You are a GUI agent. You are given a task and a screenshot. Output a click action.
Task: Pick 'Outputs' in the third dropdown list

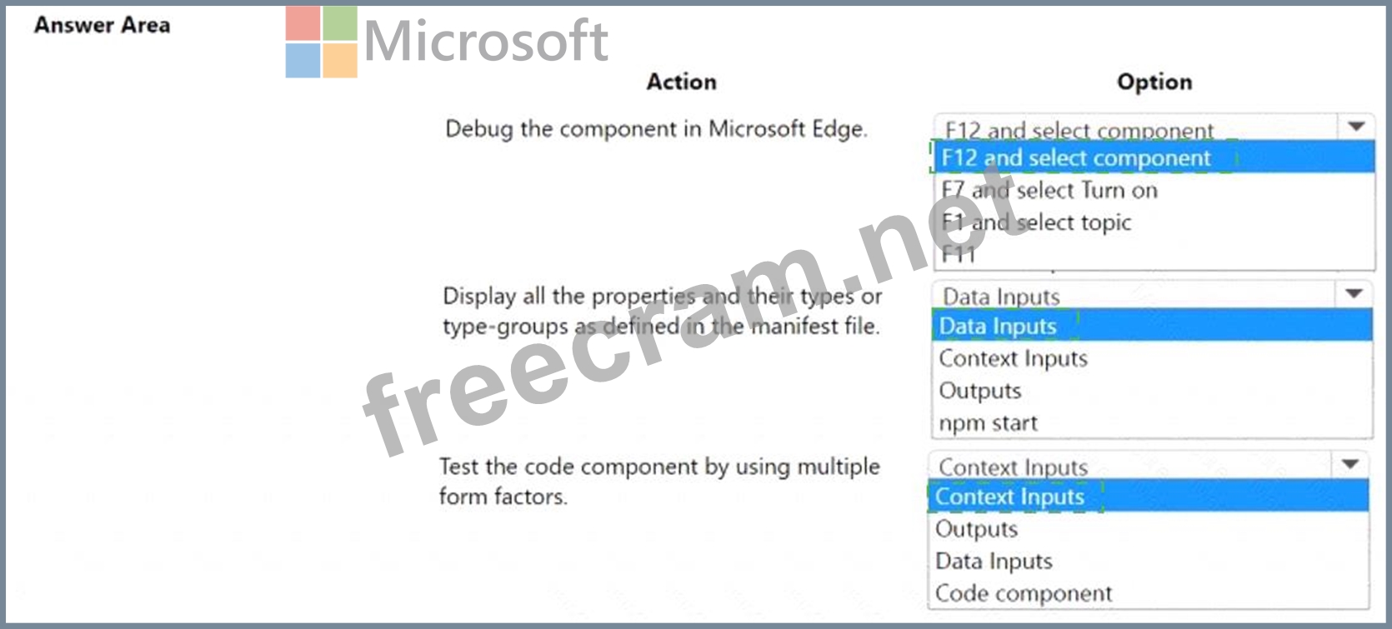click(976, 529)
